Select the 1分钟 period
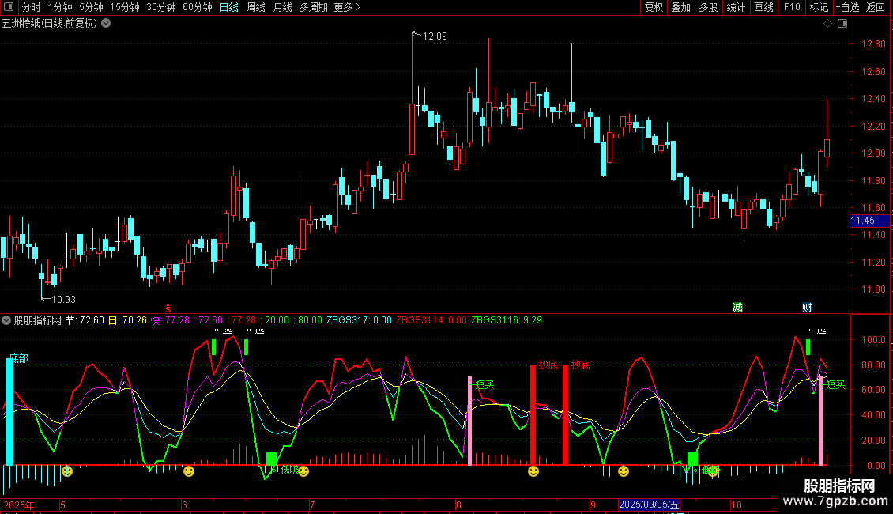 [60, 7]
